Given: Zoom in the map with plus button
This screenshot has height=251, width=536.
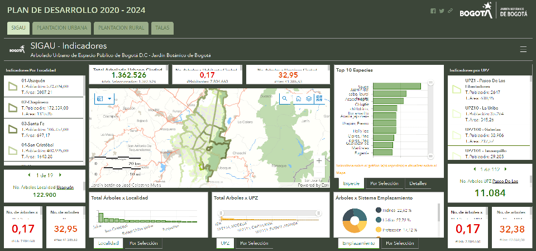Looking at the screenshot, I should click(x=319, y=160).
